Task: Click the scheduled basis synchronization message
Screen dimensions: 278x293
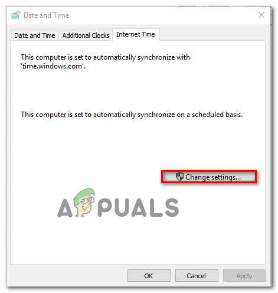Action: (132, 115)
